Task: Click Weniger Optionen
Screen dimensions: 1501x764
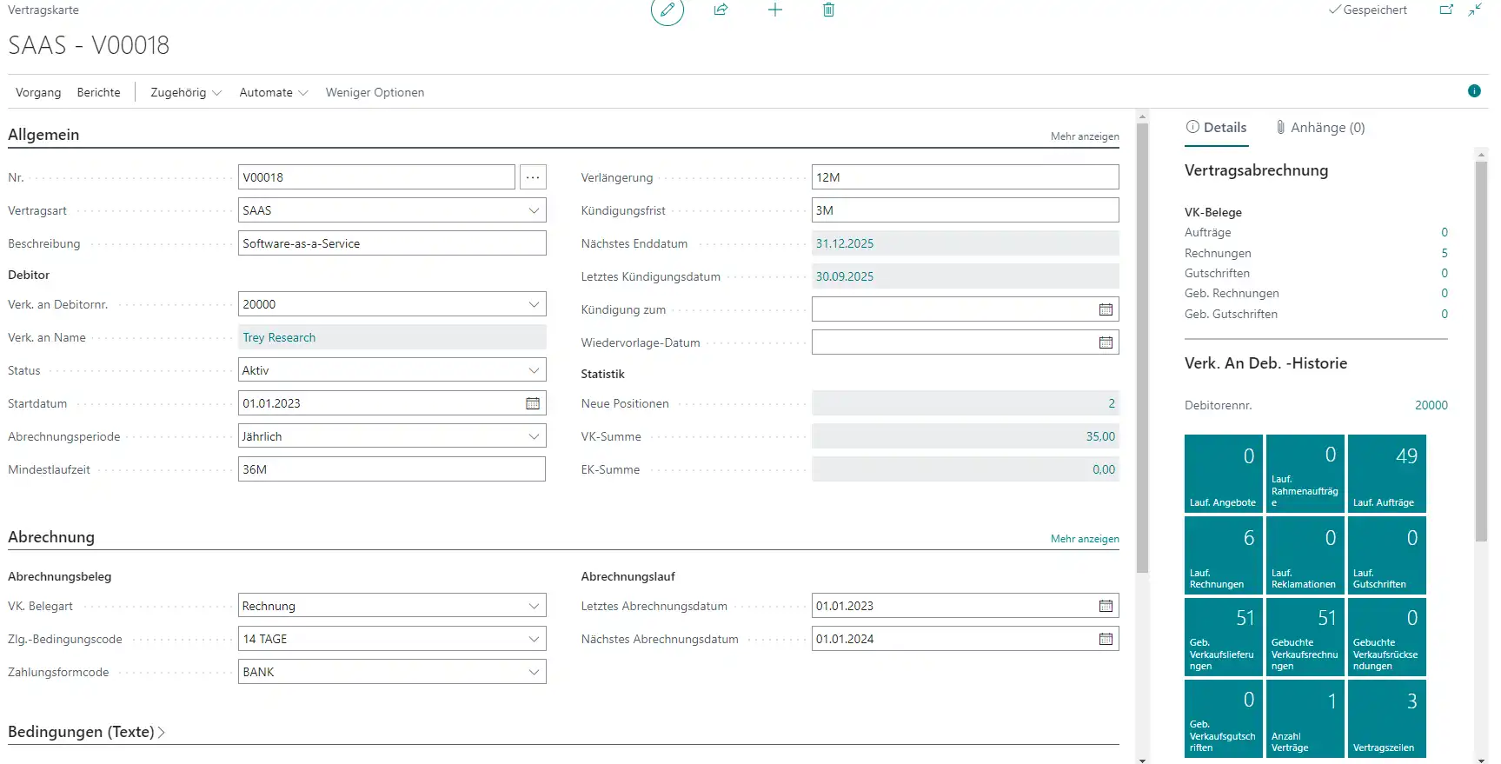Action: 375,92
